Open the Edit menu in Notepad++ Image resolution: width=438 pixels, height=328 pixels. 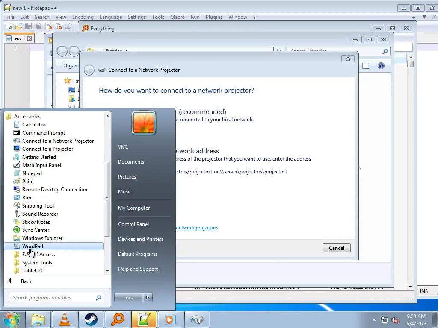point(24,17)
